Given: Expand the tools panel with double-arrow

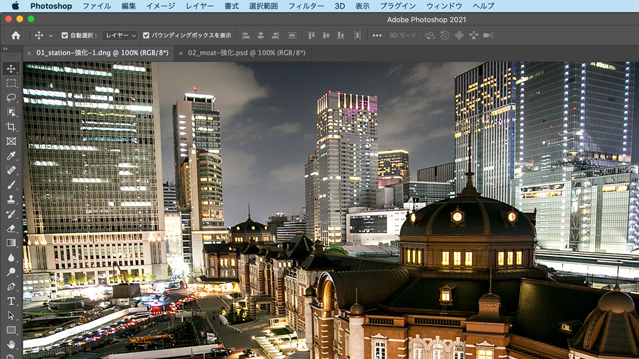Looking at the screenshot, I should (x=5, y=49).
